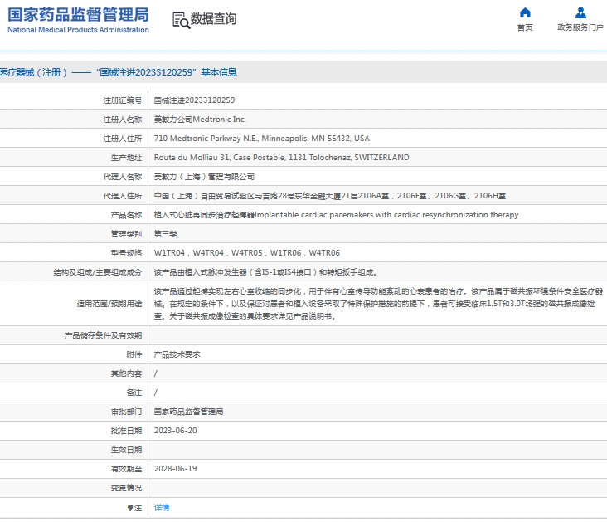Click the 数据查询 search document icon
This screenshot has width=607, height=522.
pyautogui.click(x=181, y=20)
